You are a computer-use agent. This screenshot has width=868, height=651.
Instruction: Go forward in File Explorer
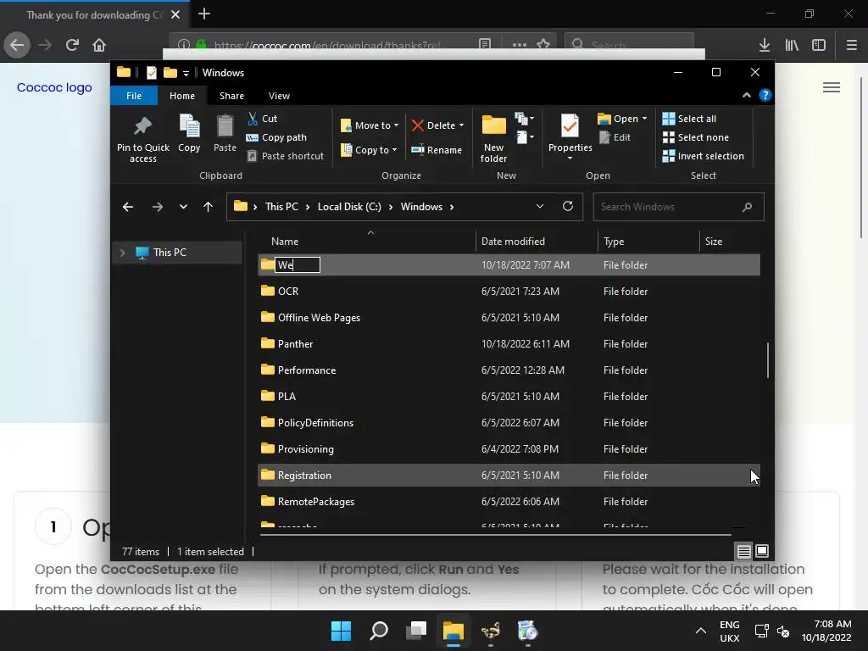point(157,207)
